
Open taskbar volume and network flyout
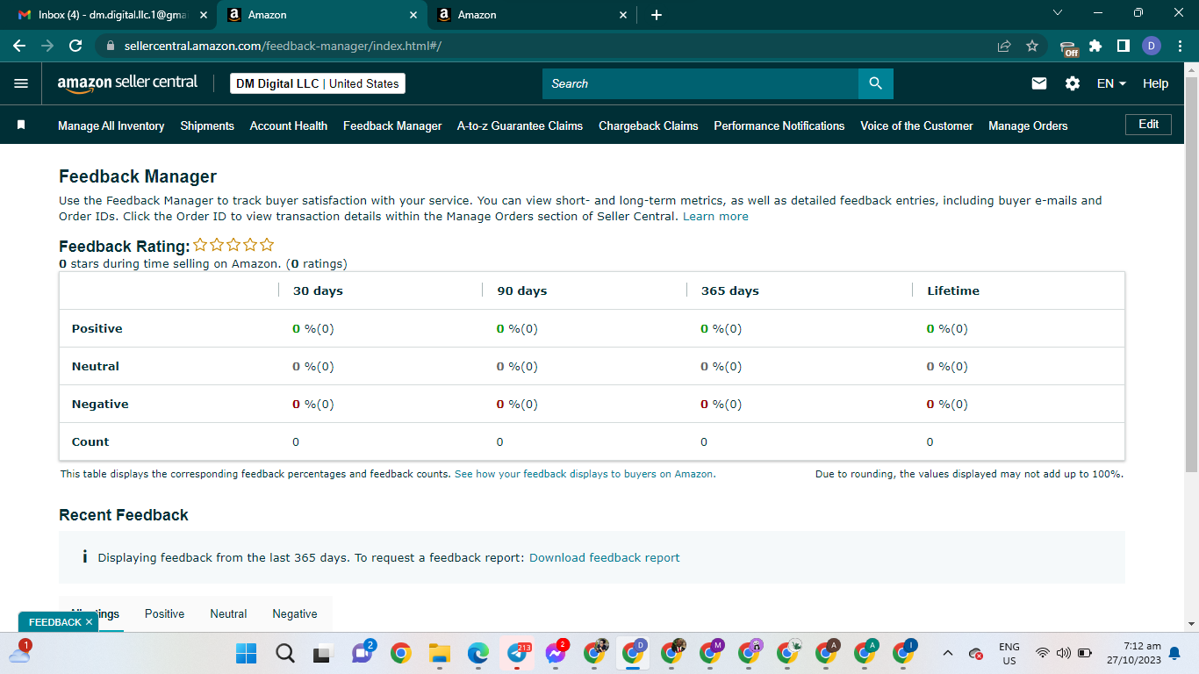click(x=1063, y=653)
